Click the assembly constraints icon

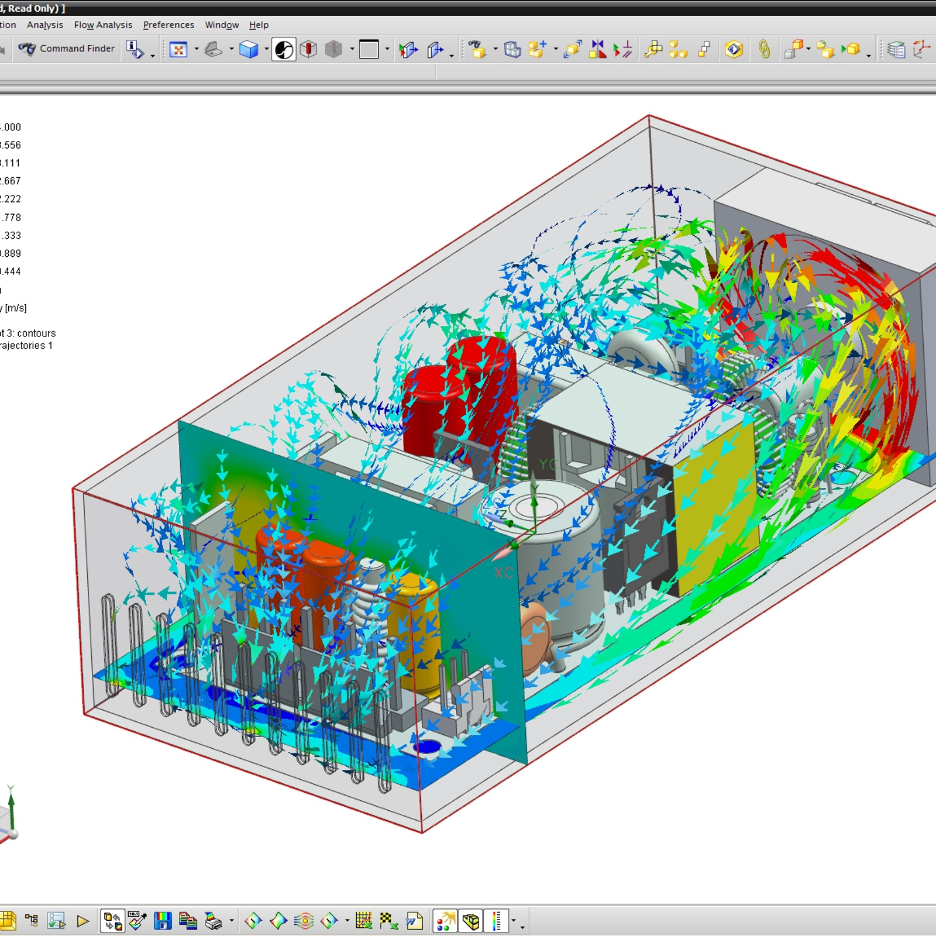coord(622,50)
